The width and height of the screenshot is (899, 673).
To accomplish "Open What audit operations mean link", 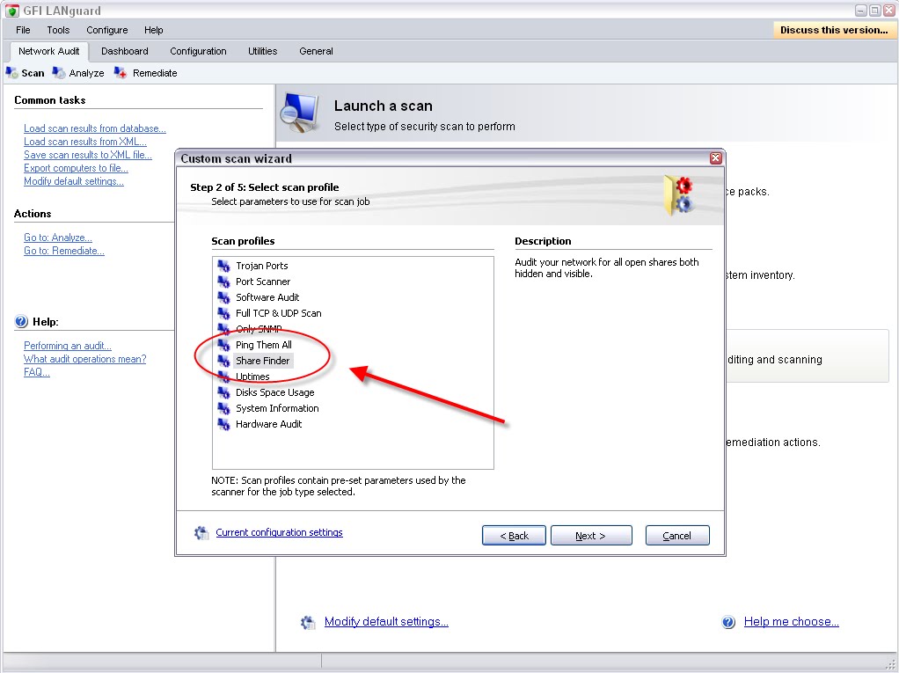I will pyautogui.click(x=84, y=359).
